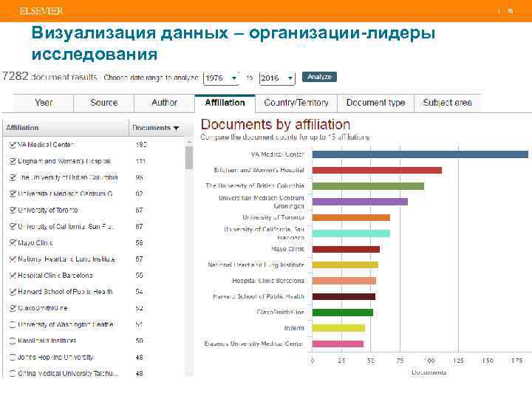This screenshot has width=532, height=399.
Task: Click VA Medical Center document count
Action: click(x=141, y=145)
